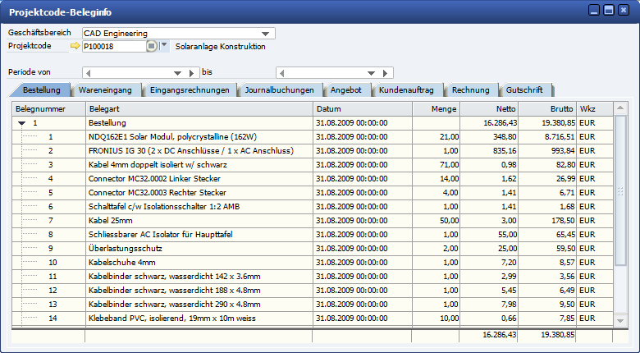Open the Projektcode choose-from-list round button

pos(152,46)
